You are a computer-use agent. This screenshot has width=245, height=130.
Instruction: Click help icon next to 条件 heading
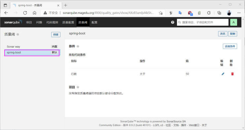click(x=78, y=46)
